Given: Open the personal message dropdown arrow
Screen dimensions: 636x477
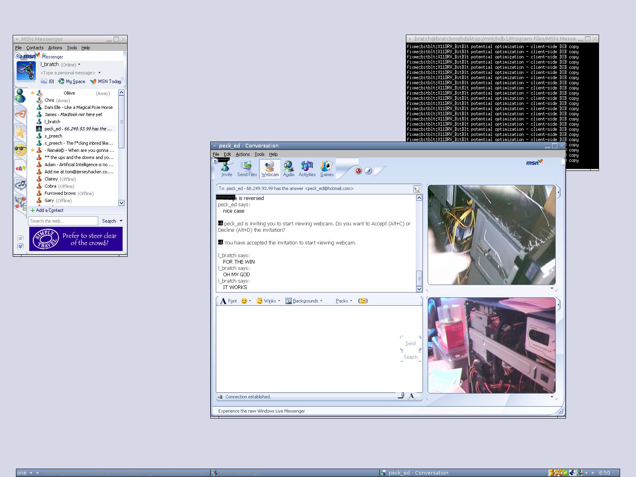Looking at the screenshot, I should [x=99, y=73].
